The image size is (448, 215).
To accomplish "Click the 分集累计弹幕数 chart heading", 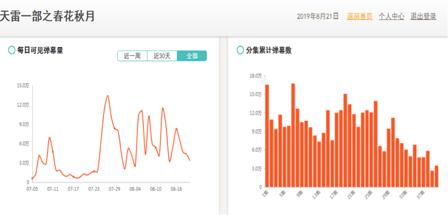I will tap(268, 51).
